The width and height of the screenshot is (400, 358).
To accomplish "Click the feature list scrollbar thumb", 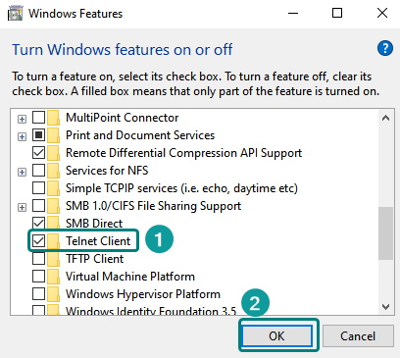I will click(386, 233).
